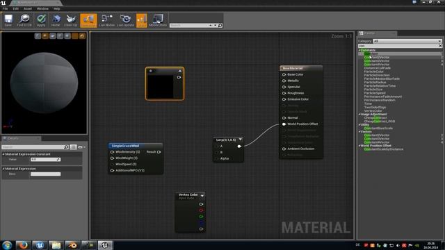Screen dimensions: 445x250
Task: Toggle Live Nodes preview
Action: point(106,20)
